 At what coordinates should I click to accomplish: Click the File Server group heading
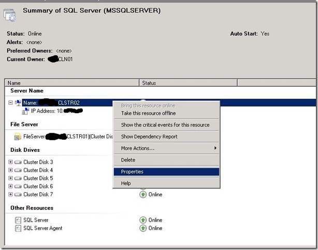(x=24, y=124)
